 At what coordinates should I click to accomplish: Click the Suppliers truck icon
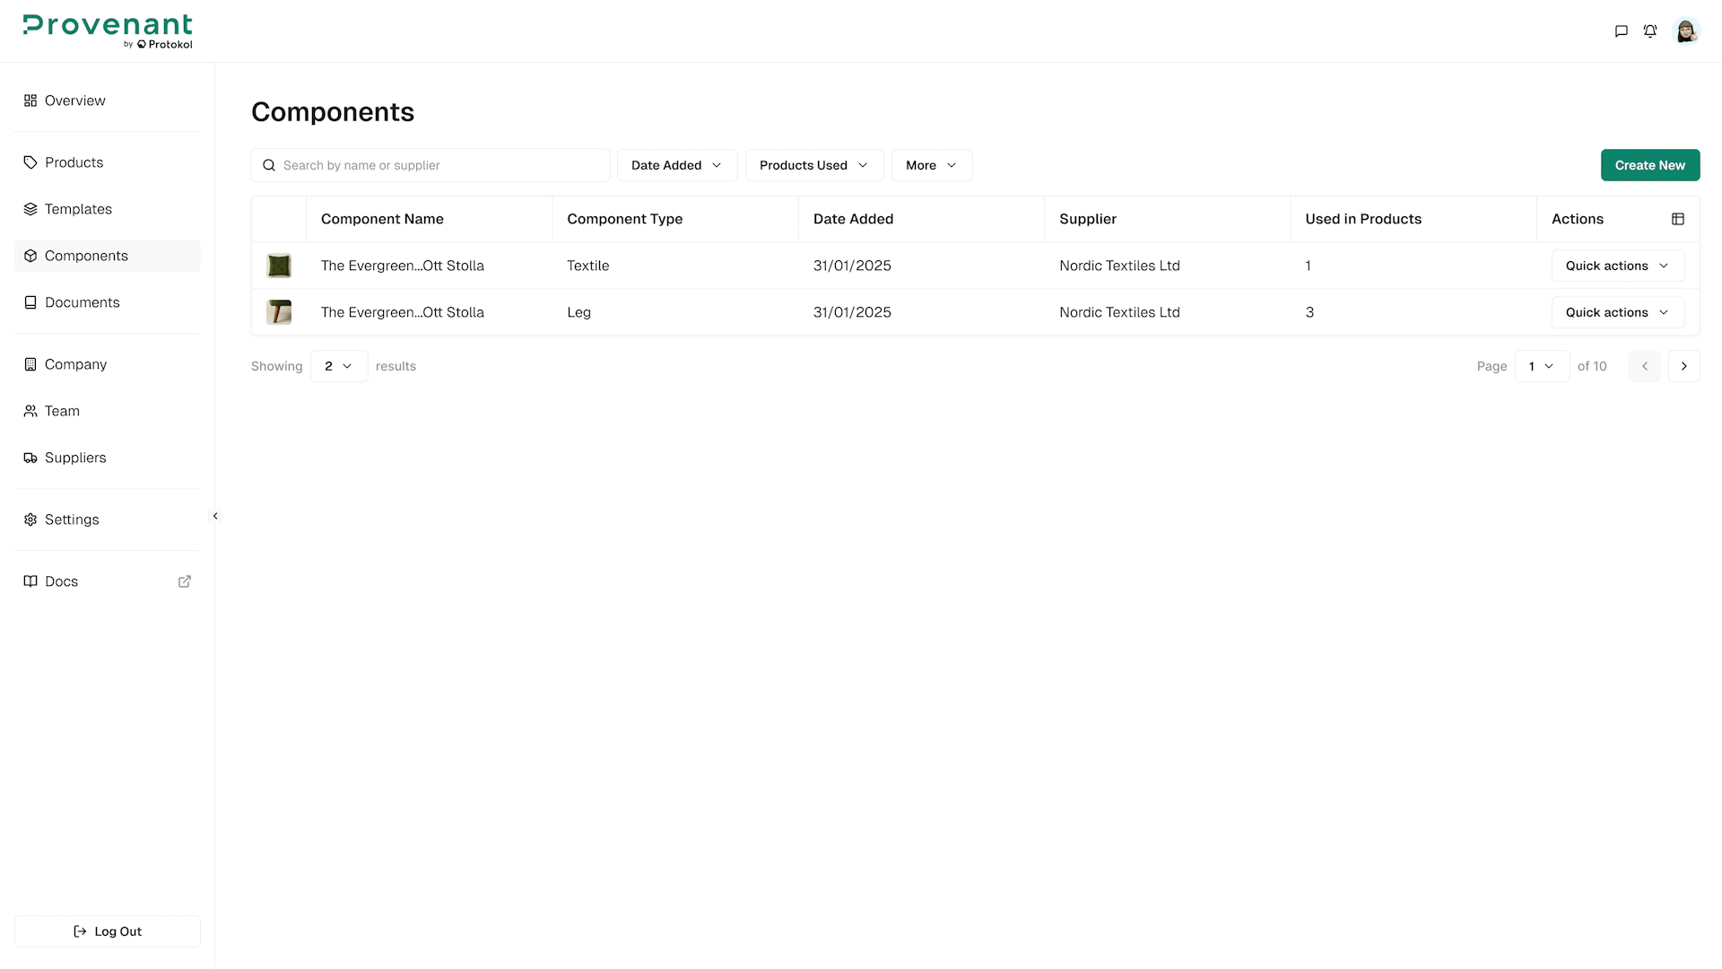click(x=30, y=458)
